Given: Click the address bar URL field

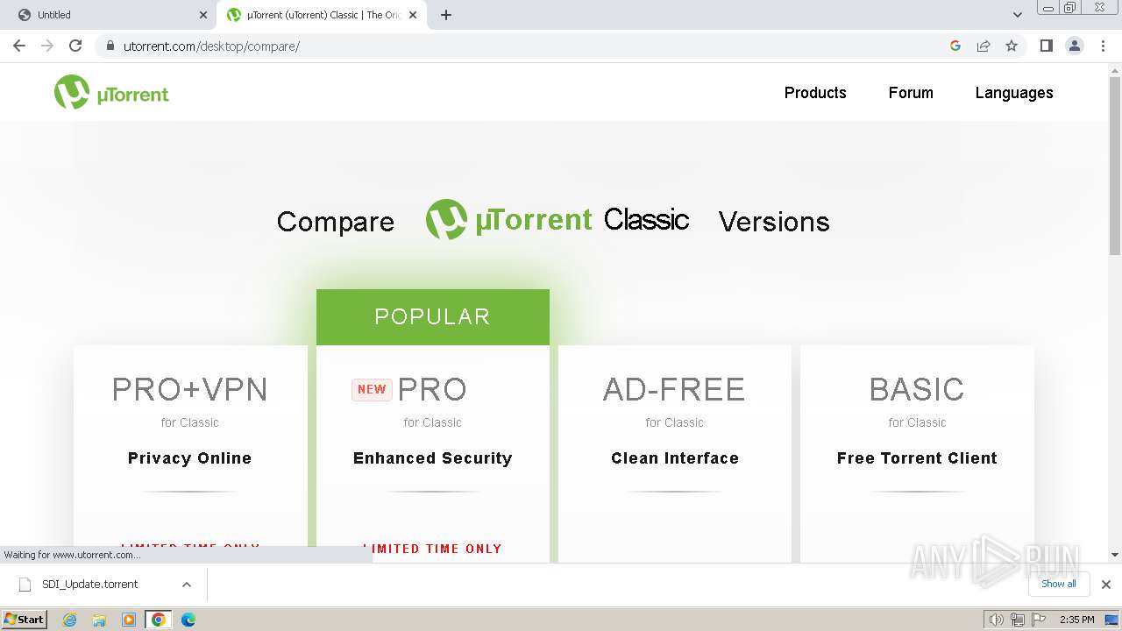Looking at the screenshot, I should [526, 46].
